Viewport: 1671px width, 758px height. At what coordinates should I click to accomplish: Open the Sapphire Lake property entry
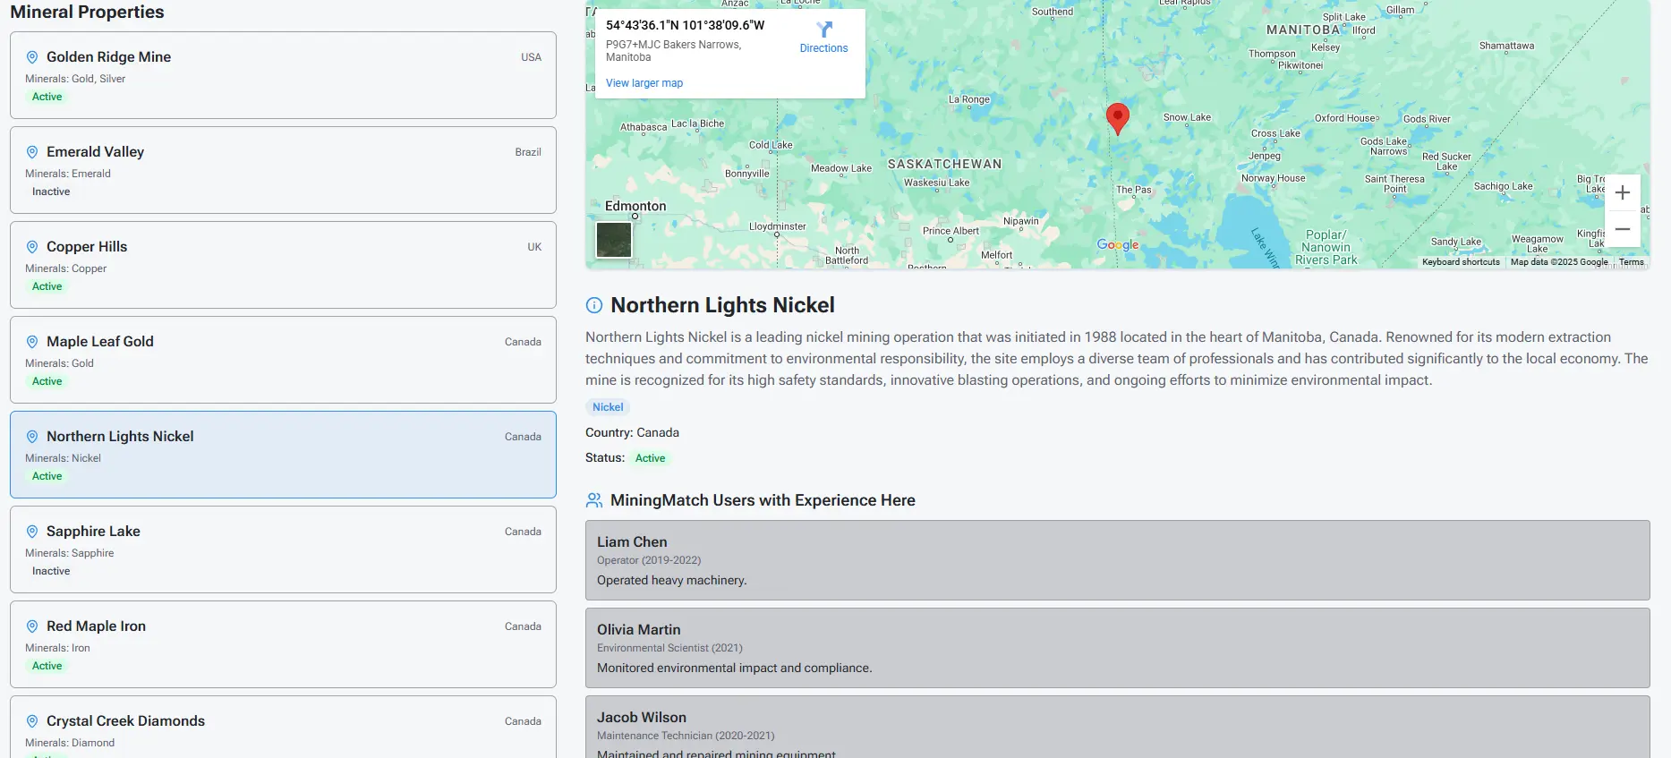pyautogui.click(x=283, y=549)
